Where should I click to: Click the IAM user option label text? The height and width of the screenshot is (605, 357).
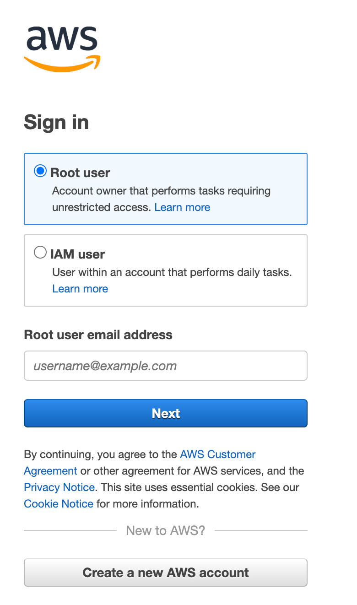[78, 254]
